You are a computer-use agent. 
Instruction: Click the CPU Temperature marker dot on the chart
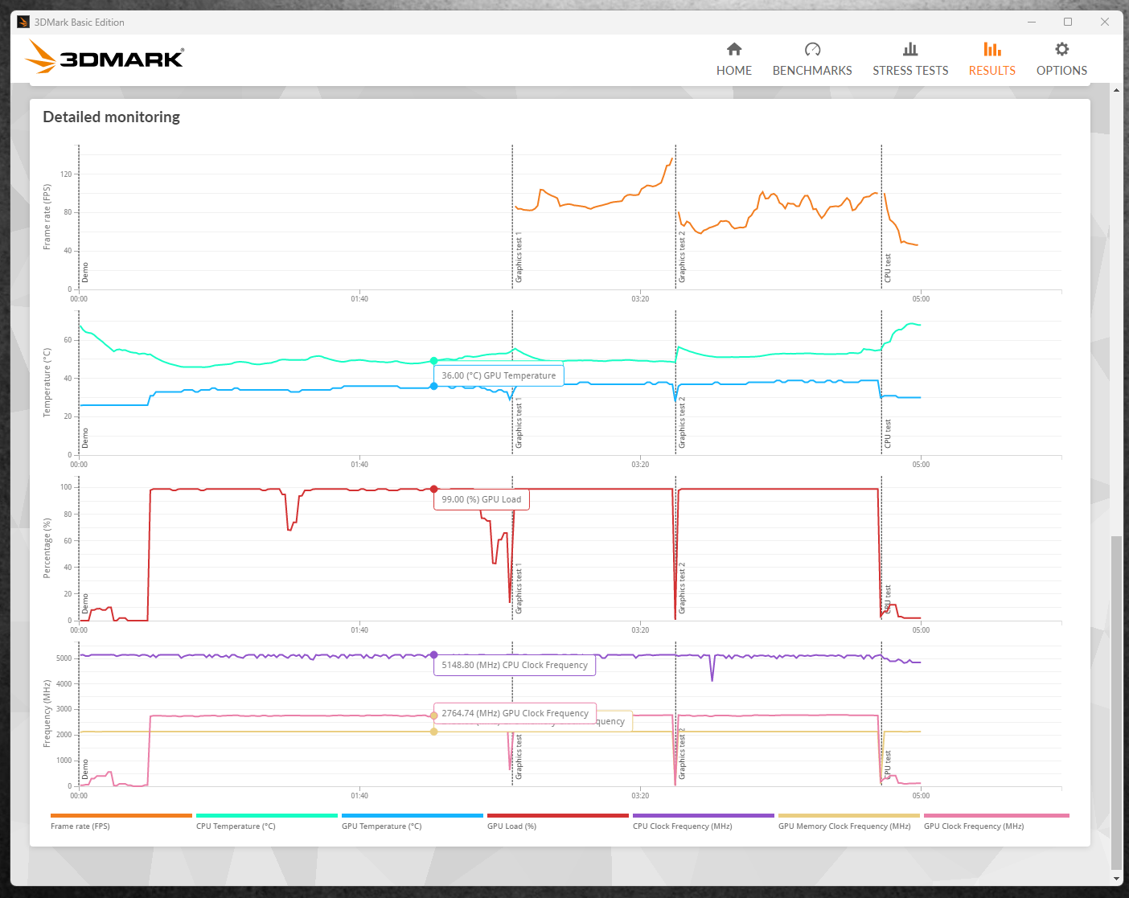[433, 361]
